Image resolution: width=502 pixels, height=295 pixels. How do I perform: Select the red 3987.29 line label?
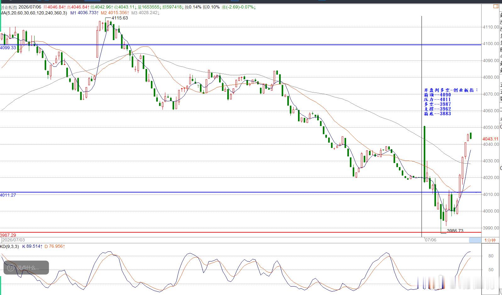[x=8, y=235]
